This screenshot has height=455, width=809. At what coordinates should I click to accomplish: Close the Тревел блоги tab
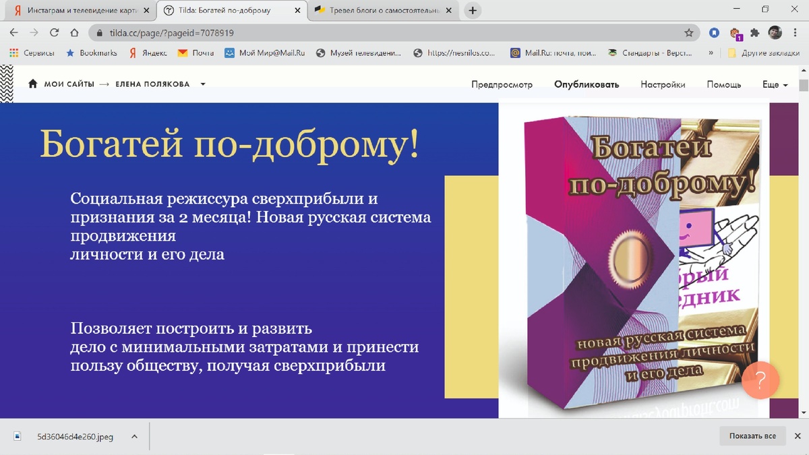pos(450,11)
